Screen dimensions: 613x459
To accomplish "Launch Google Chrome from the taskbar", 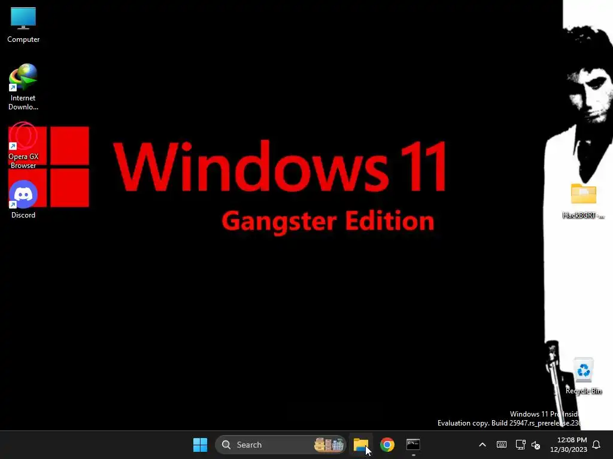I will 387,445.
